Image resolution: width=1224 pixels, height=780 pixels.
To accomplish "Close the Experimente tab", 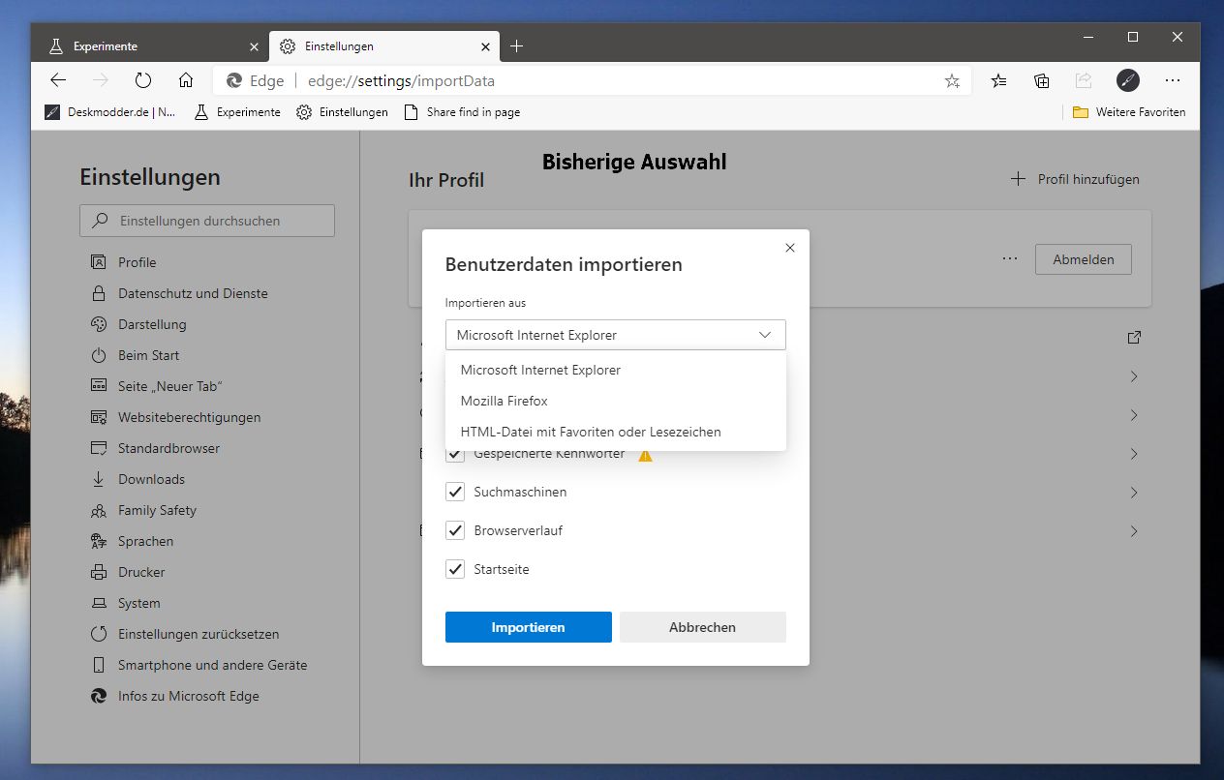I will point(255,46).
